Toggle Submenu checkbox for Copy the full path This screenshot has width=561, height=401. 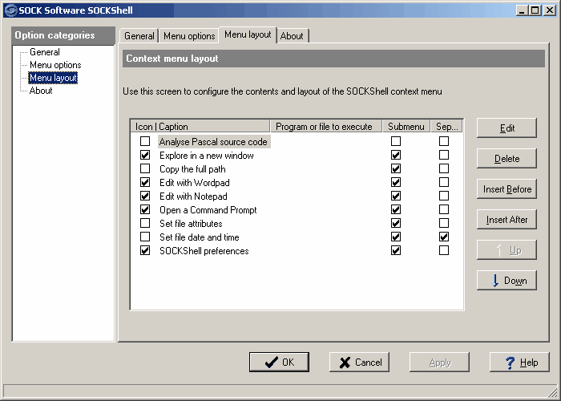pos(396,169)
